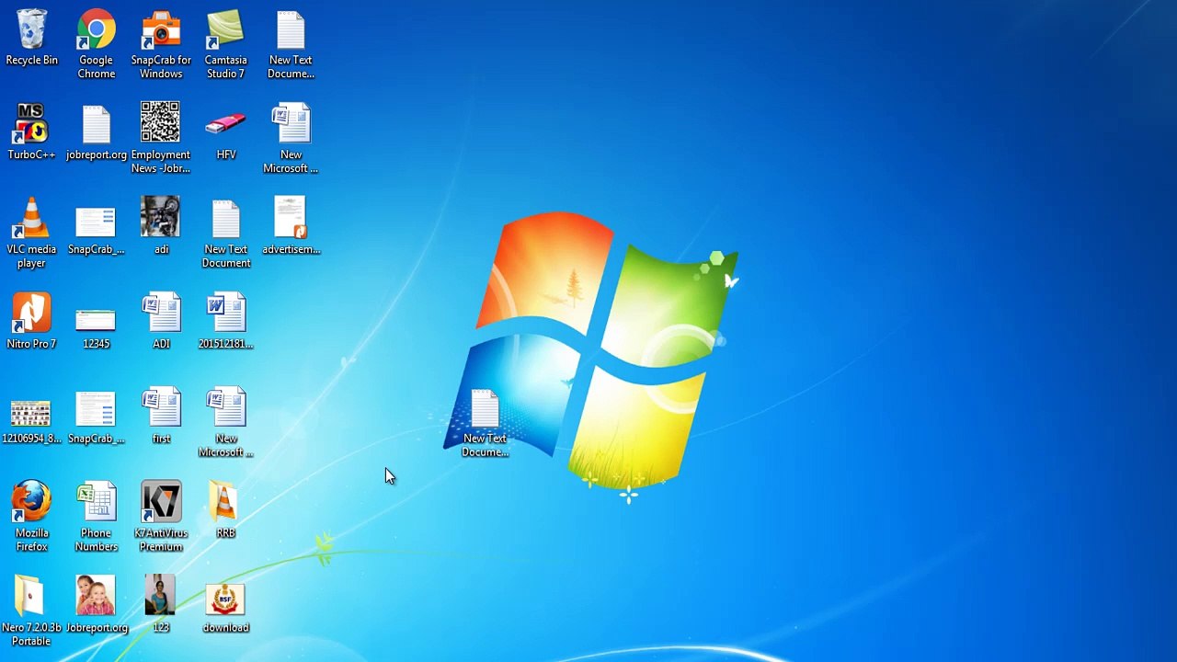1177x662 pixels.
Task: Select the lowercase adi photo thumbnail
Action: pos(161,226)
